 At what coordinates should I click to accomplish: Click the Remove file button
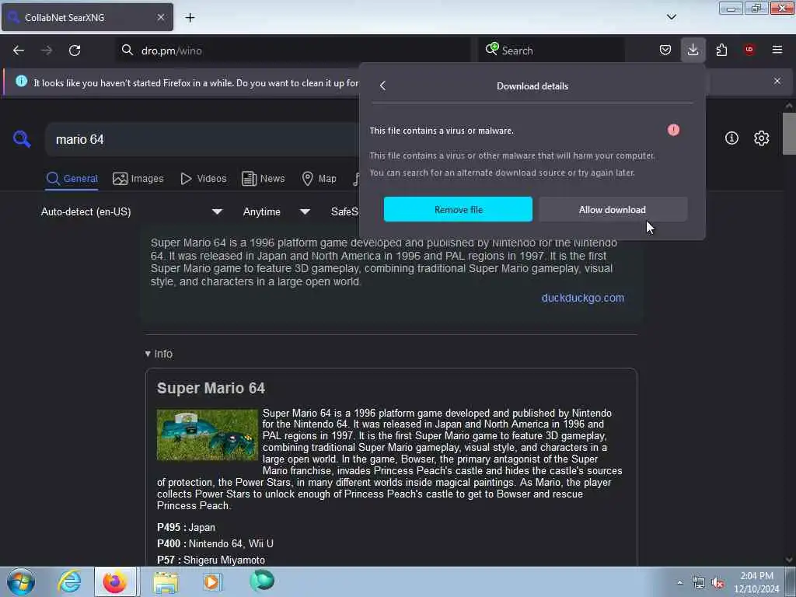tap(458, 209)
